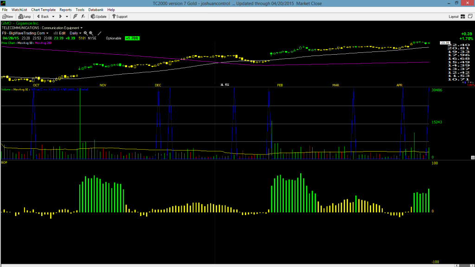Open the Tools menu
Viewport: 475px width, 267px height.
tap(80, 10)
